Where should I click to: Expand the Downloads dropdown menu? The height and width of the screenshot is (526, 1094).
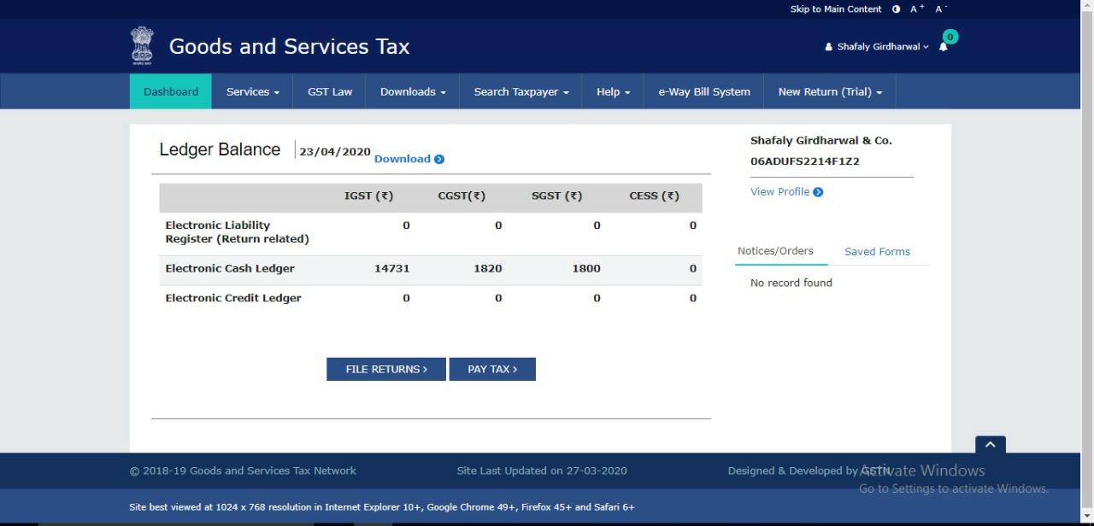tap(413, 91)
